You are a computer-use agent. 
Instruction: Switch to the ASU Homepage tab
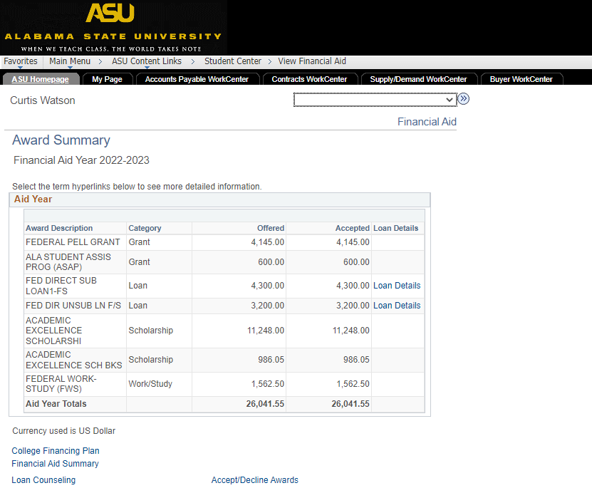(x=41, y=79)
